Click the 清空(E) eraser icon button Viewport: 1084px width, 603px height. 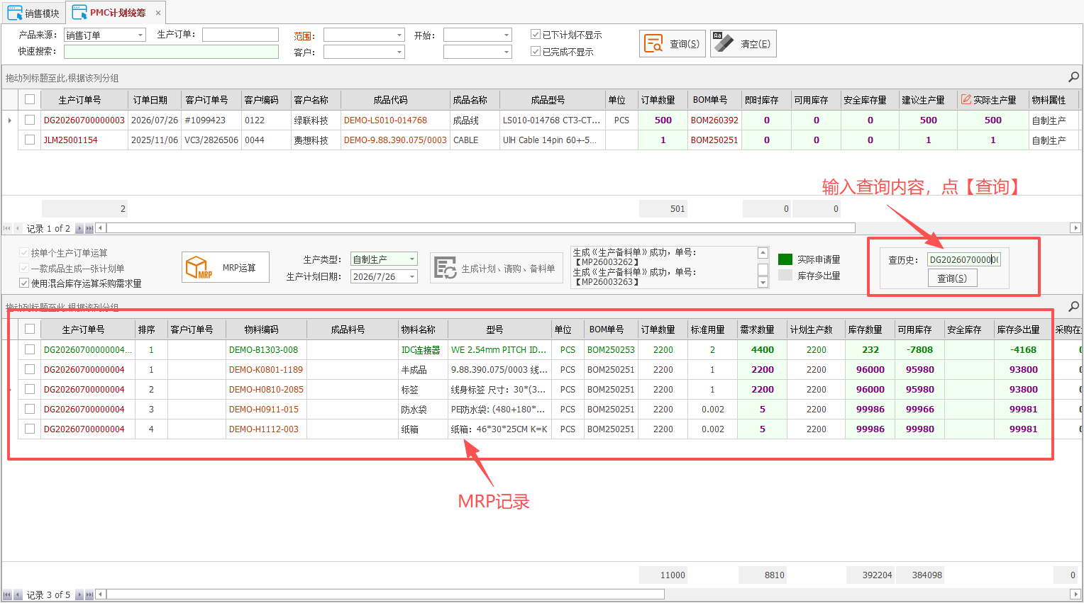click(743, 43)
